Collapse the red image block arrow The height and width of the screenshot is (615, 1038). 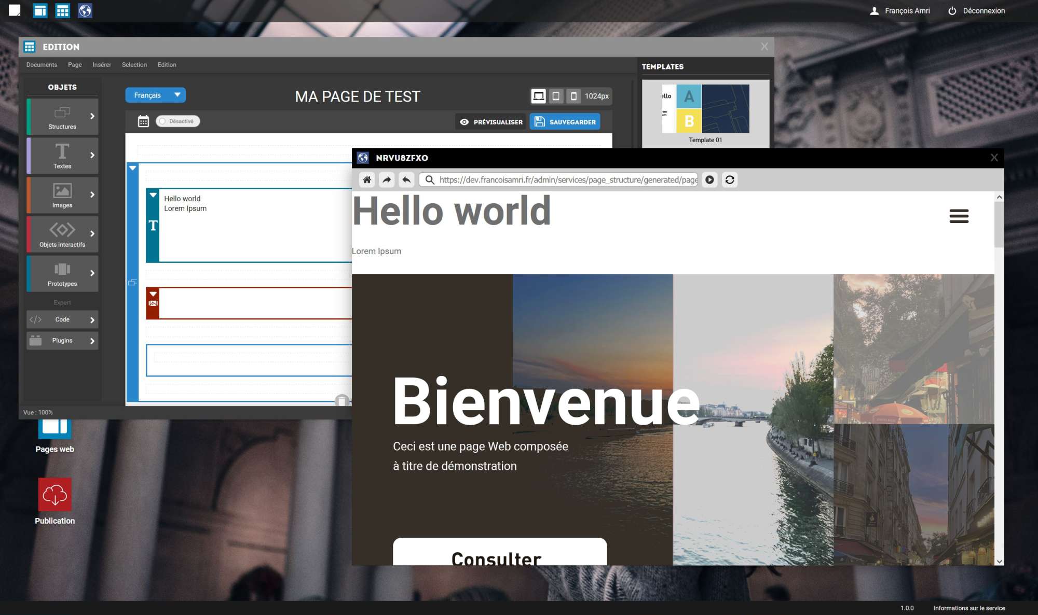tap(153, 294)
